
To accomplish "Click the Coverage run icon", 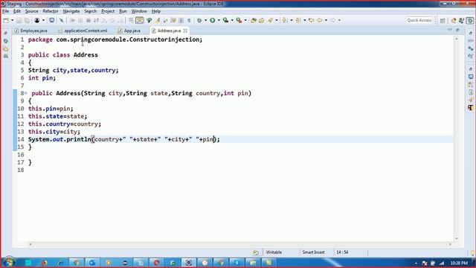I will click(225, 20).
